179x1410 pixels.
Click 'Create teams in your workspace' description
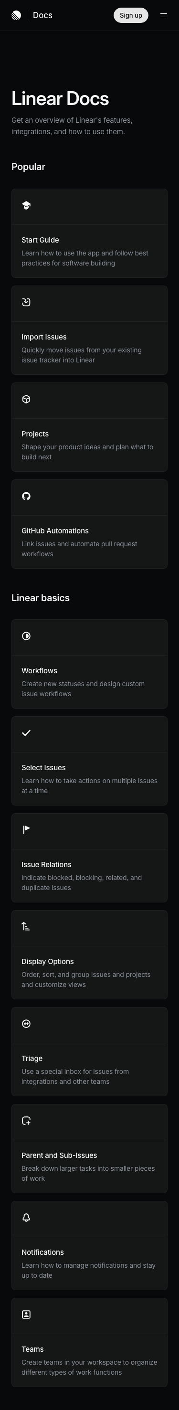coord(89,1368)
